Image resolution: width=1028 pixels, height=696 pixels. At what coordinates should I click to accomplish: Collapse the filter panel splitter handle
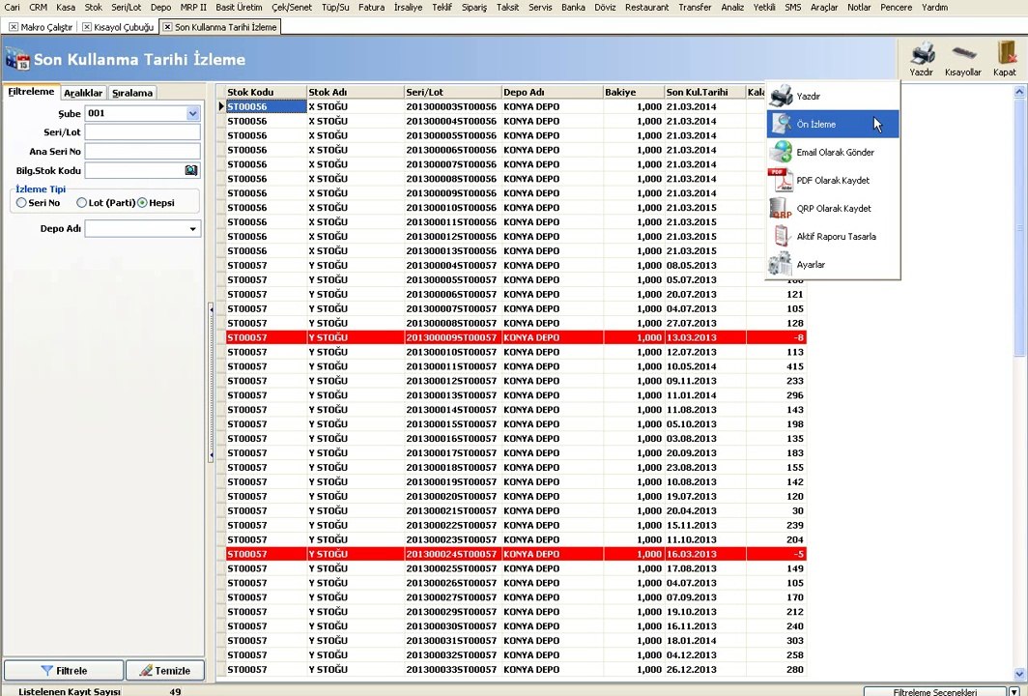[x=211, y=382]
